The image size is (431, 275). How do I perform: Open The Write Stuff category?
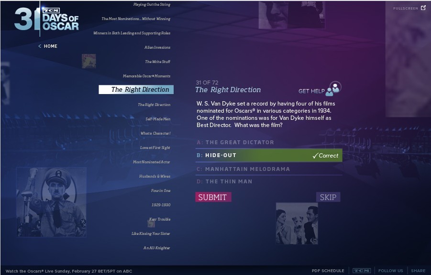157,62
